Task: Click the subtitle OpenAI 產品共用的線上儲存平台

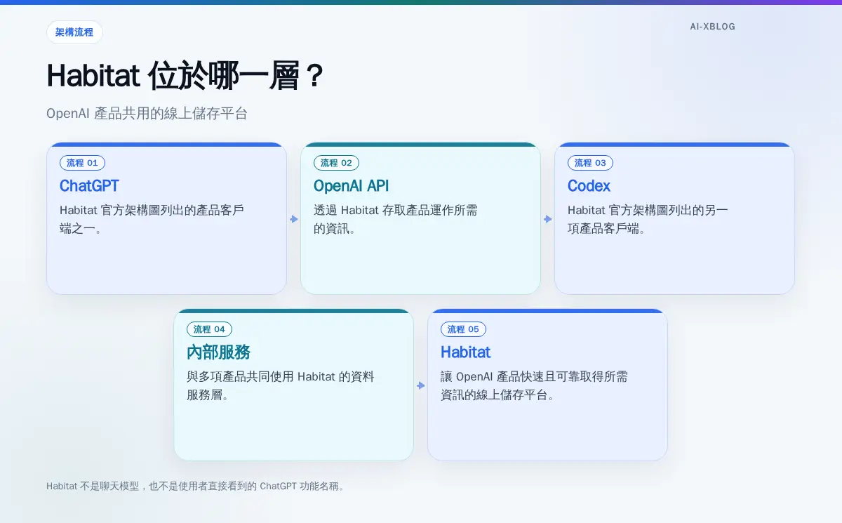Action: tap(147, 114)
